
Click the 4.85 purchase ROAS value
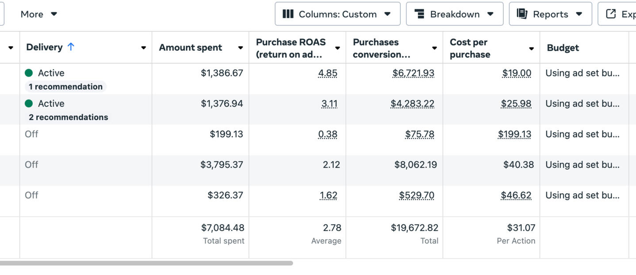coord(328,73)
